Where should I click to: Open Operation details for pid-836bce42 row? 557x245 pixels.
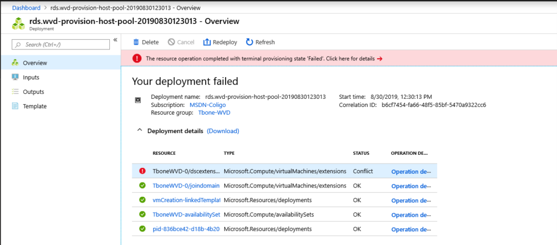click(411, 230)
